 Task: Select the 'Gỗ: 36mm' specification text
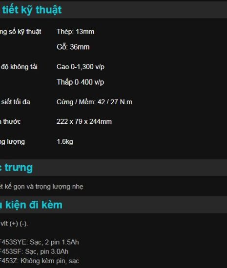pyautogui.click(x=73, y=47)
